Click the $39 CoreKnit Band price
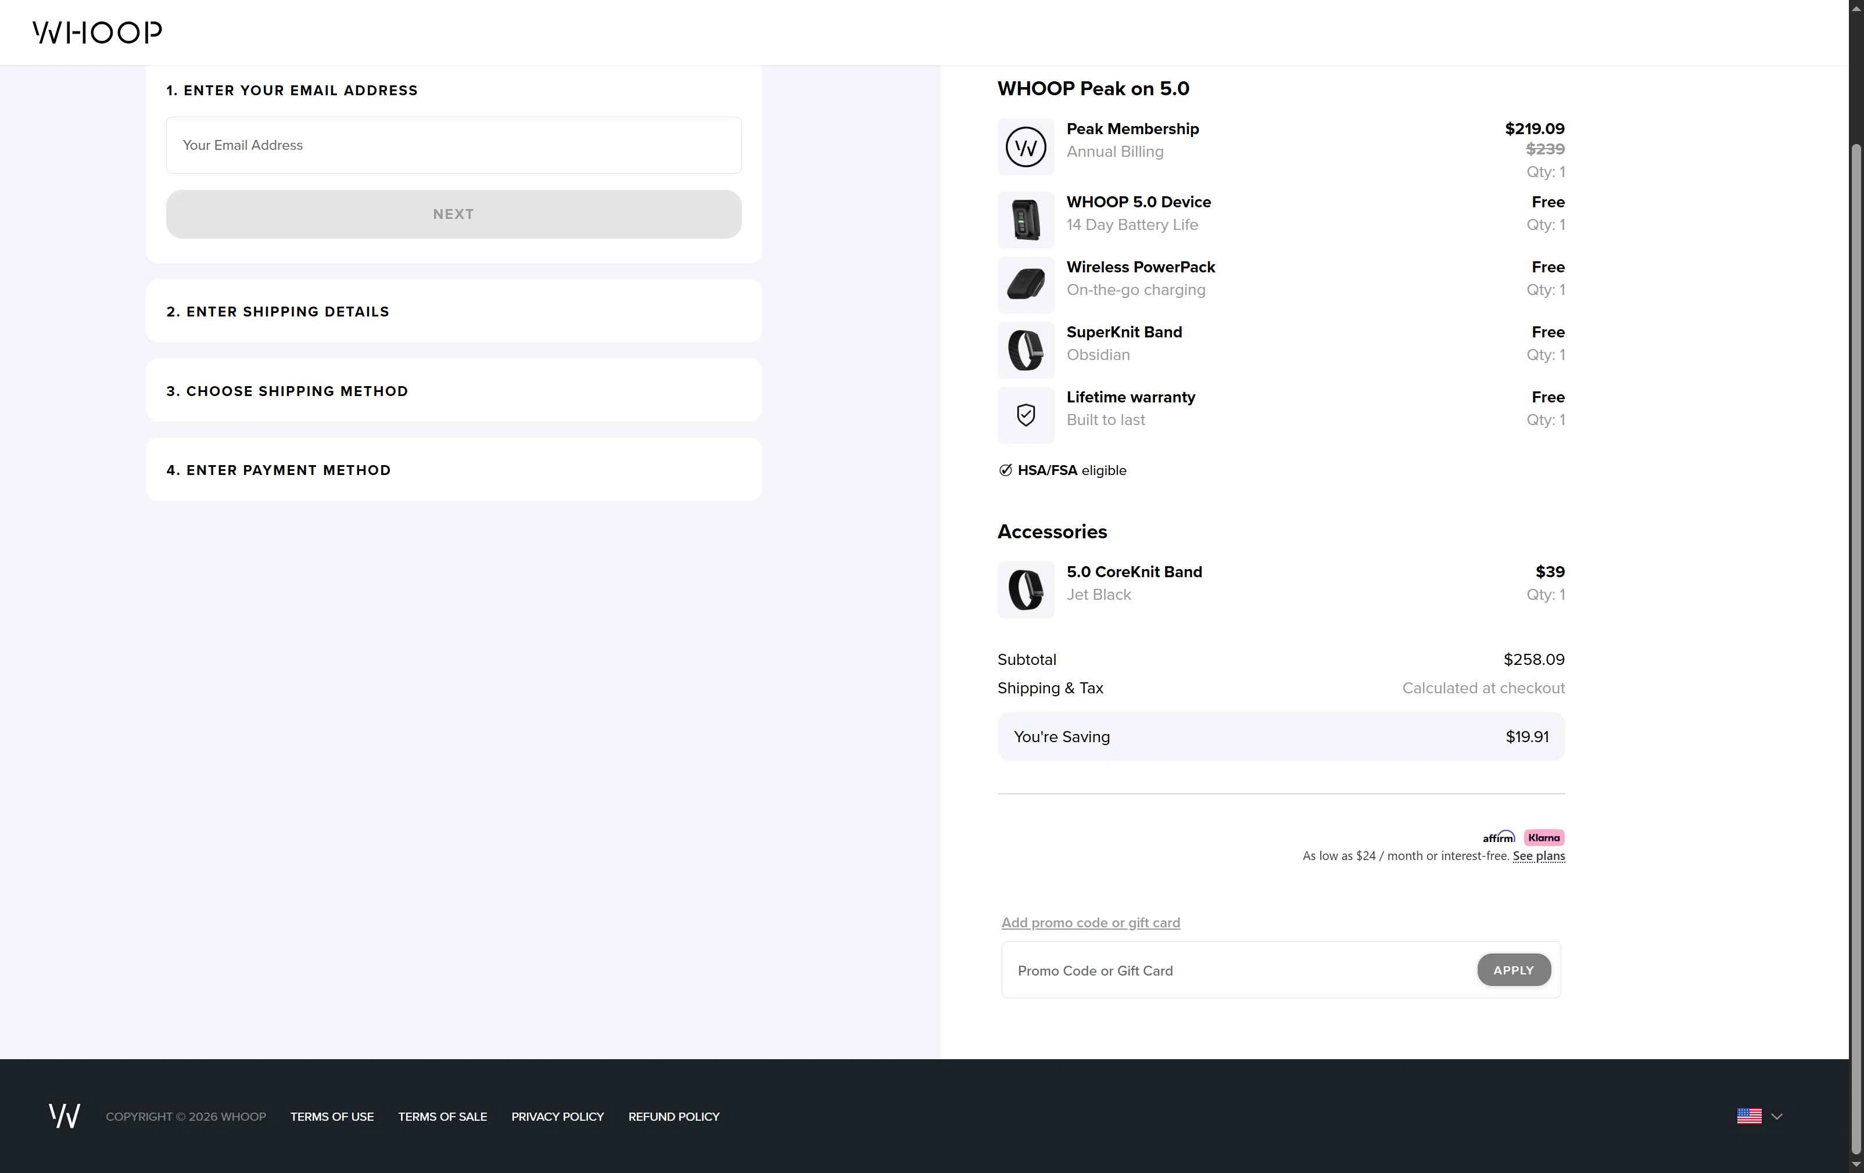1864x1173 pixels. (1550, 572)
